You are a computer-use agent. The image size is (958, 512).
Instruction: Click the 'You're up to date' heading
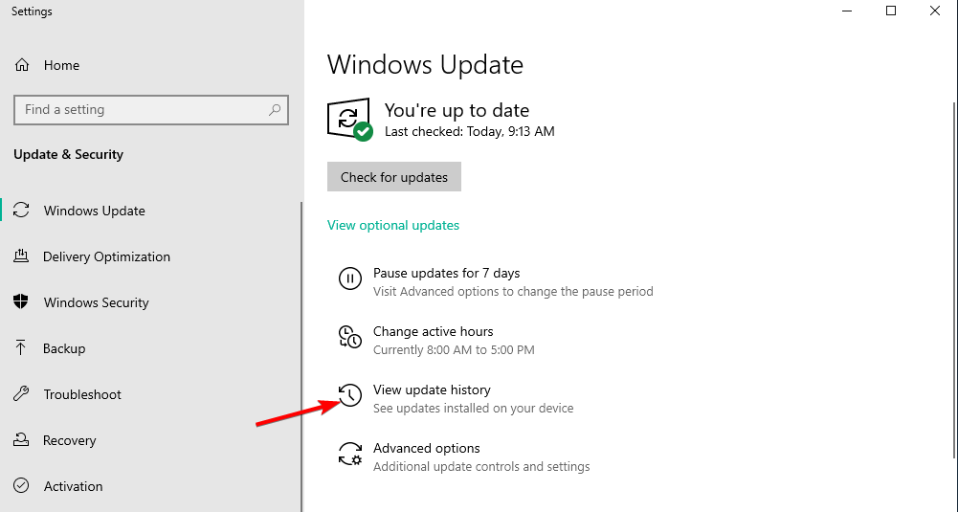click(x=457, y=111)
